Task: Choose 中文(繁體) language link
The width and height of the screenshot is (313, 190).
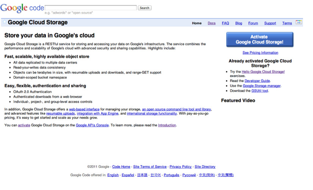Action: tap(225, 175)
